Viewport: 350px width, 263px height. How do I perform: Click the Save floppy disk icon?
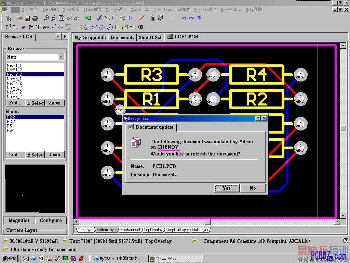point(27,18)
